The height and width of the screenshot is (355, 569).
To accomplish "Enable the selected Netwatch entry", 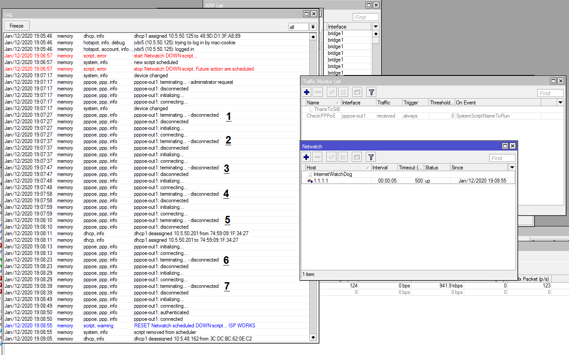I will [332, 157].
